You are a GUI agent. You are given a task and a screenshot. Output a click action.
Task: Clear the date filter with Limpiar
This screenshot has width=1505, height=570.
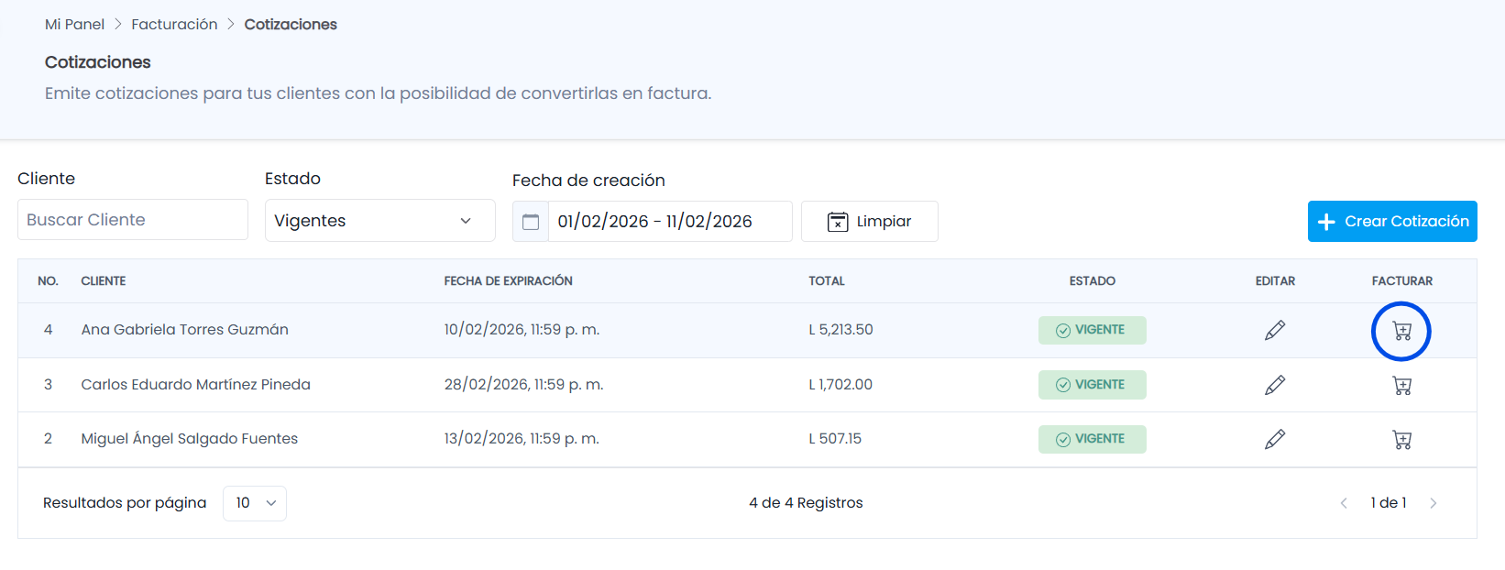point(870,222)
